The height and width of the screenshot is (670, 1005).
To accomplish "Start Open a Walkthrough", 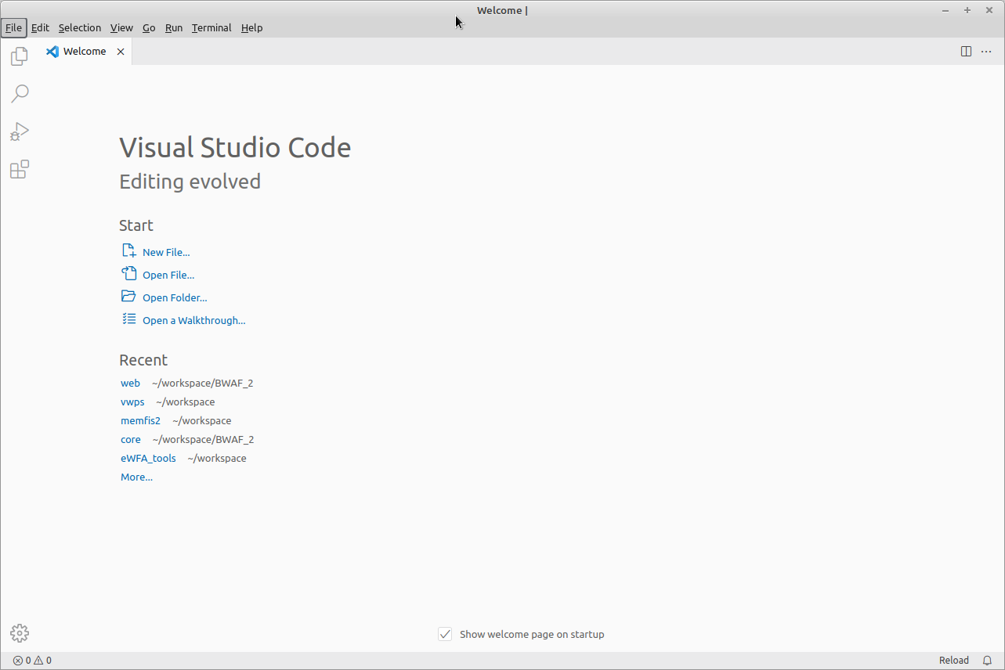I will point(193,320).
